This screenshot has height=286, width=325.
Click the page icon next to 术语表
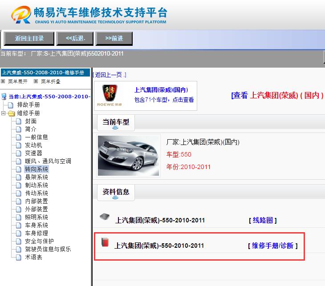tap(19, 258)
